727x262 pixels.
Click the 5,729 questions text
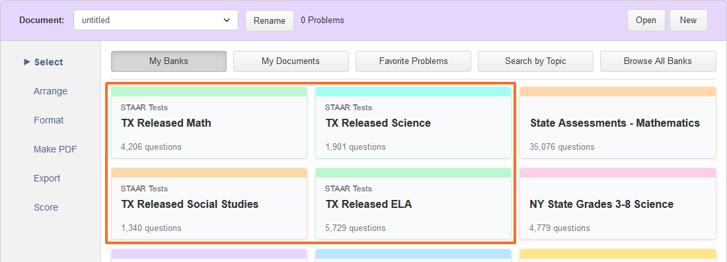point(355,228)
